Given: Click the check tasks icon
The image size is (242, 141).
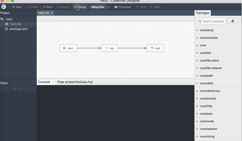Looking at the screenshot, I should (x=20, y=89).
